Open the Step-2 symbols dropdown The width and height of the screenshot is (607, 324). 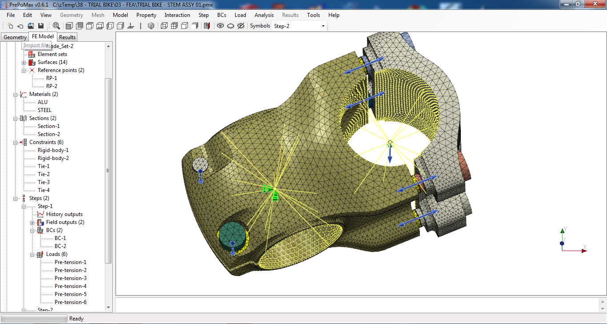[323, 25]
